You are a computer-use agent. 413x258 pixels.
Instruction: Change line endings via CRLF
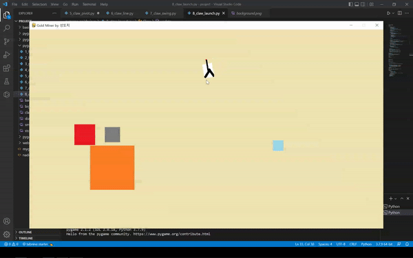pos(353,244)
